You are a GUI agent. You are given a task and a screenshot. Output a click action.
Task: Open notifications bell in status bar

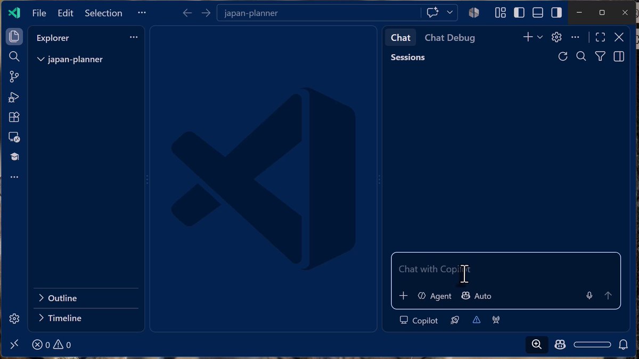(623, 345)
